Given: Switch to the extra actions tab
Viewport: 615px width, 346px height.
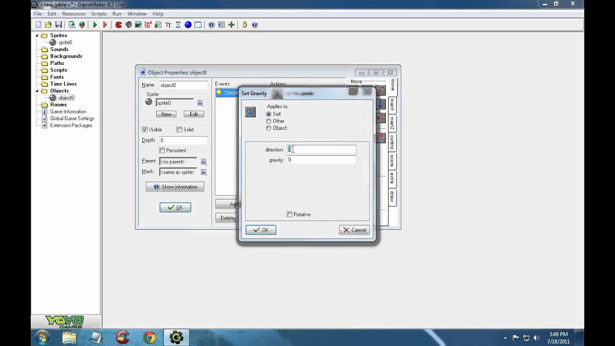Looking at the screenshot, I should [x=392, y=178].
